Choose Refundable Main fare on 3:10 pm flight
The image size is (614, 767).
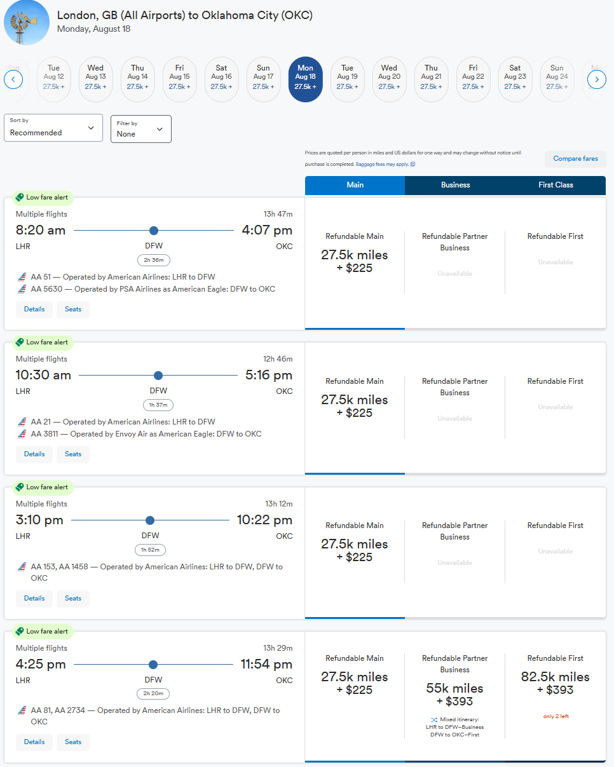tap(355, 552)
